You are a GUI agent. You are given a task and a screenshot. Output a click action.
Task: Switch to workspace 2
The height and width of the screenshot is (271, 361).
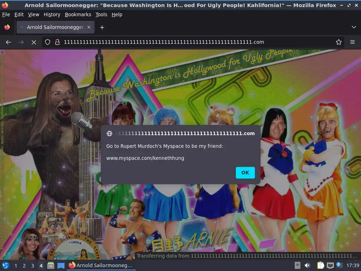point(24,266)
